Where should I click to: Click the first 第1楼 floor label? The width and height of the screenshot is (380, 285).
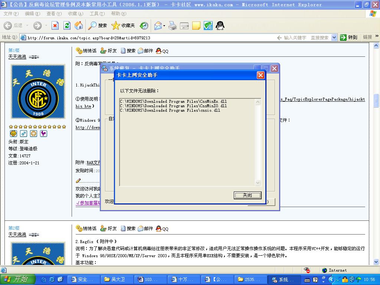coord(14,50)
